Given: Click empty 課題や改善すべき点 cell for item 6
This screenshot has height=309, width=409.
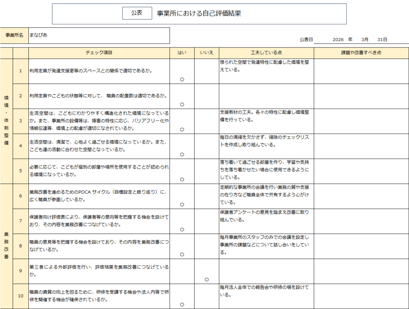Looking at the screenshot, I should pos(361,196).
